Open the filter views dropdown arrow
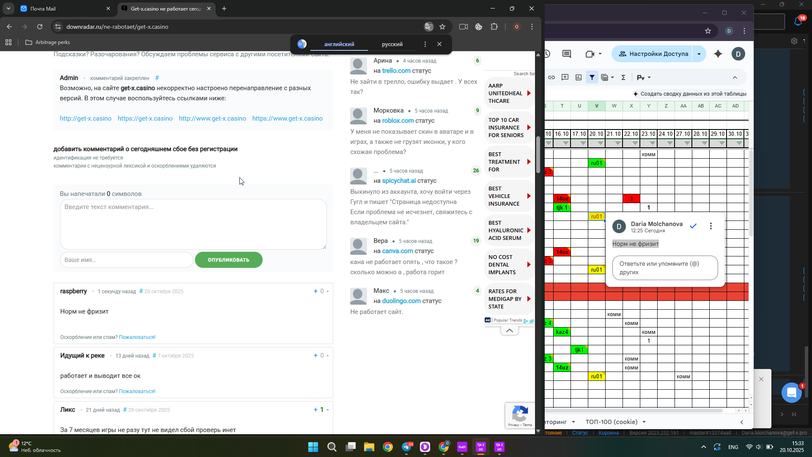Screen dimensions: 812x457 pos(612,77)
